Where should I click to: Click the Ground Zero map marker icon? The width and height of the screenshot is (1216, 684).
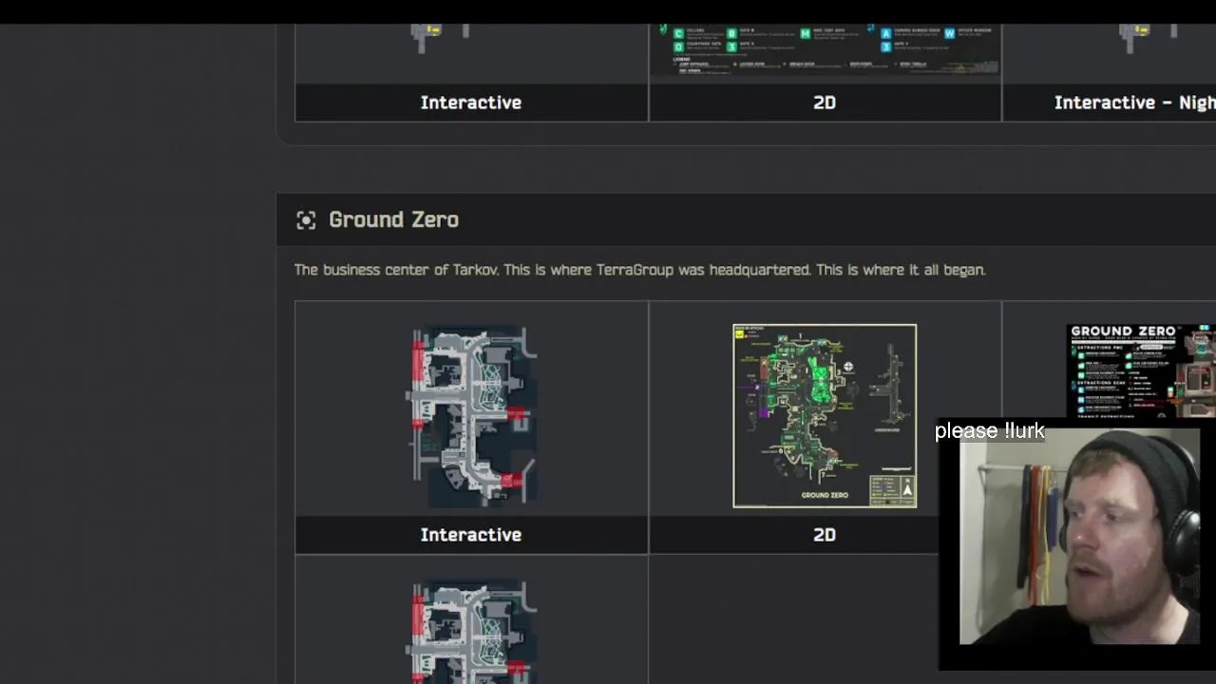(306, 220)
